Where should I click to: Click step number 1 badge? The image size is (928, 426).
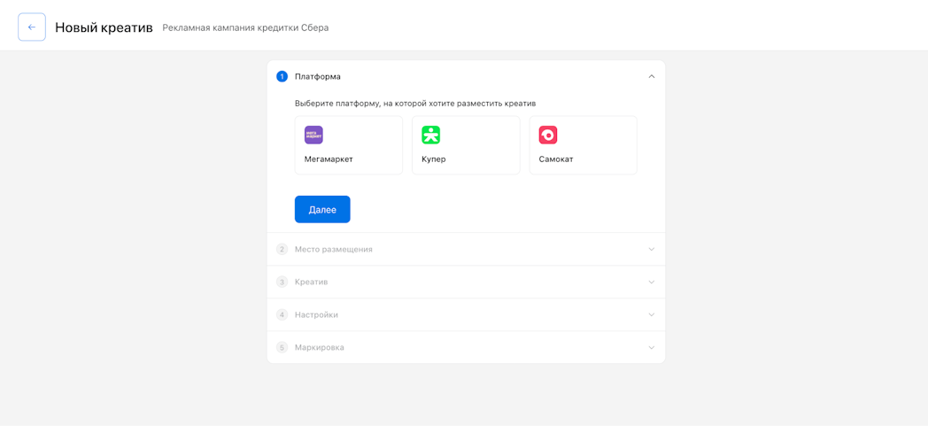point(282,76)
